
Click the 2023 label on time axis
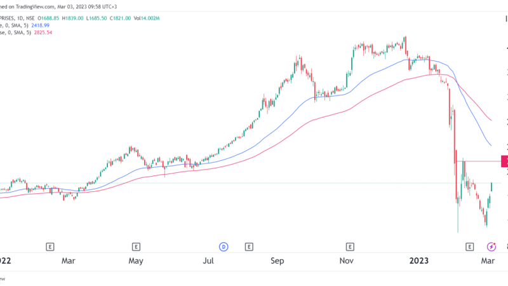(419, 261)
